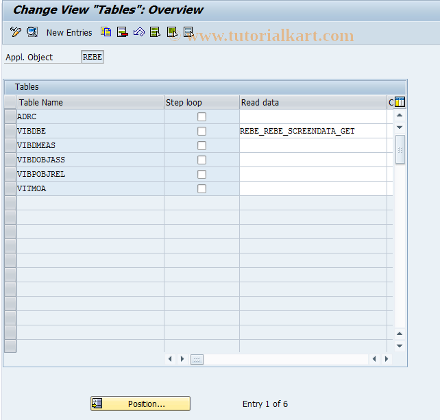The image size is (440, 420).
Task: Click REBE_REBE_SCREENDATA_GET read data field
Action: point(313,131)
